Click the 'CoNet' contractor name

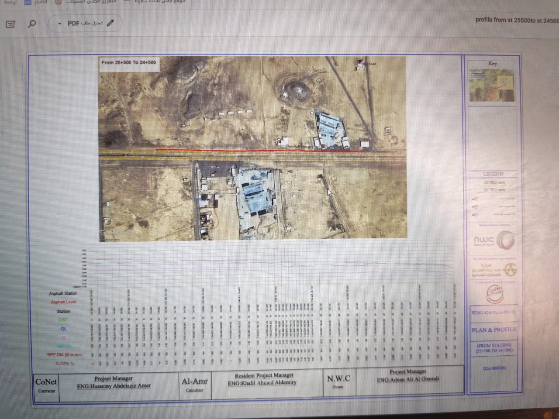point(46,381)
